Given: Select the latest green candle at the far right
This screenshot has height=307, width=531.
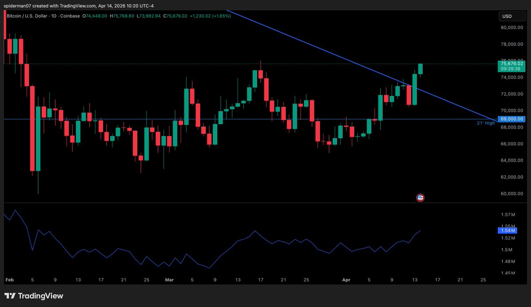Looking at the screenshot, I should [420, 69].
